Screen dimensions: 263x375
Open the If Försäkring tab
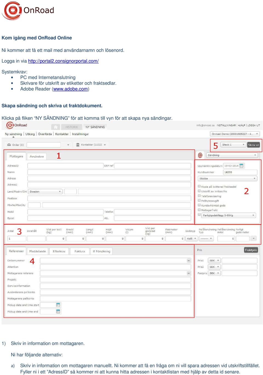[x=101, y=251]
